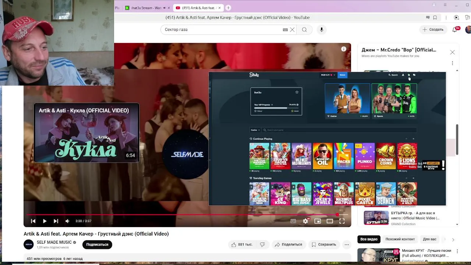Click Поделиться share button
Screen dimensions: 471x265
(288, 244)
